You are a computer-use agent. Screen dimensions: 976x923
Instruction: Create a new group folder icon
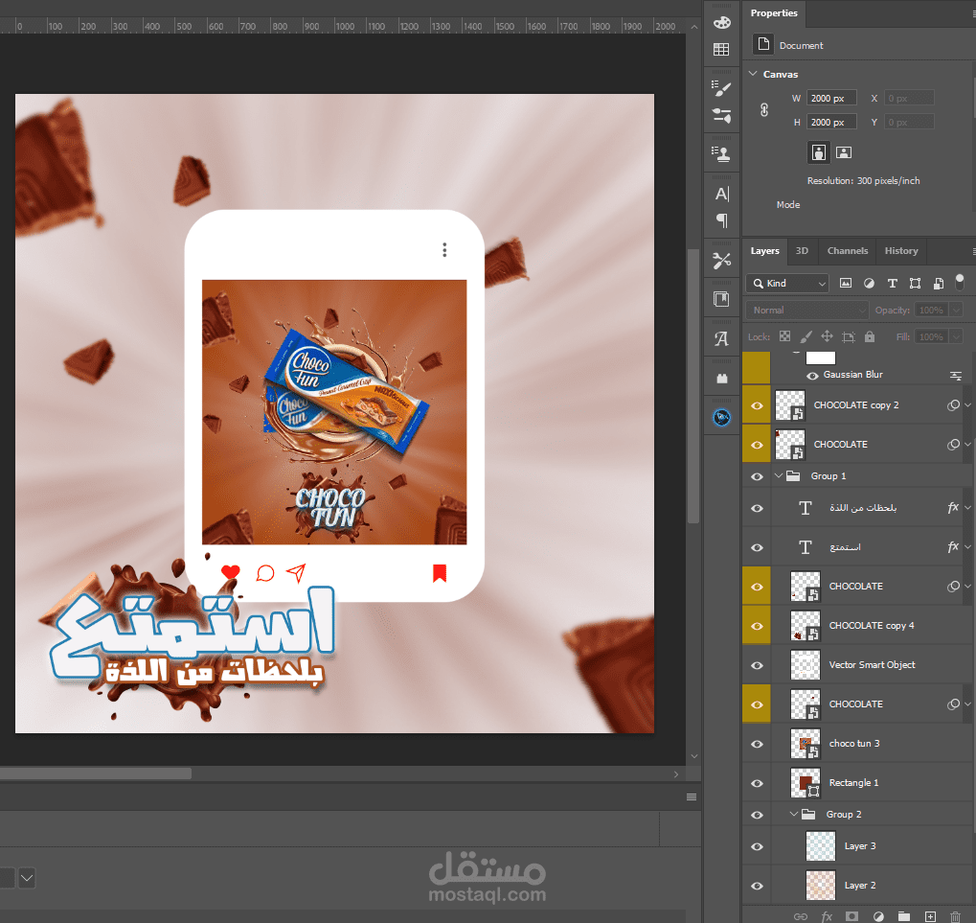(x=904, y=916)
